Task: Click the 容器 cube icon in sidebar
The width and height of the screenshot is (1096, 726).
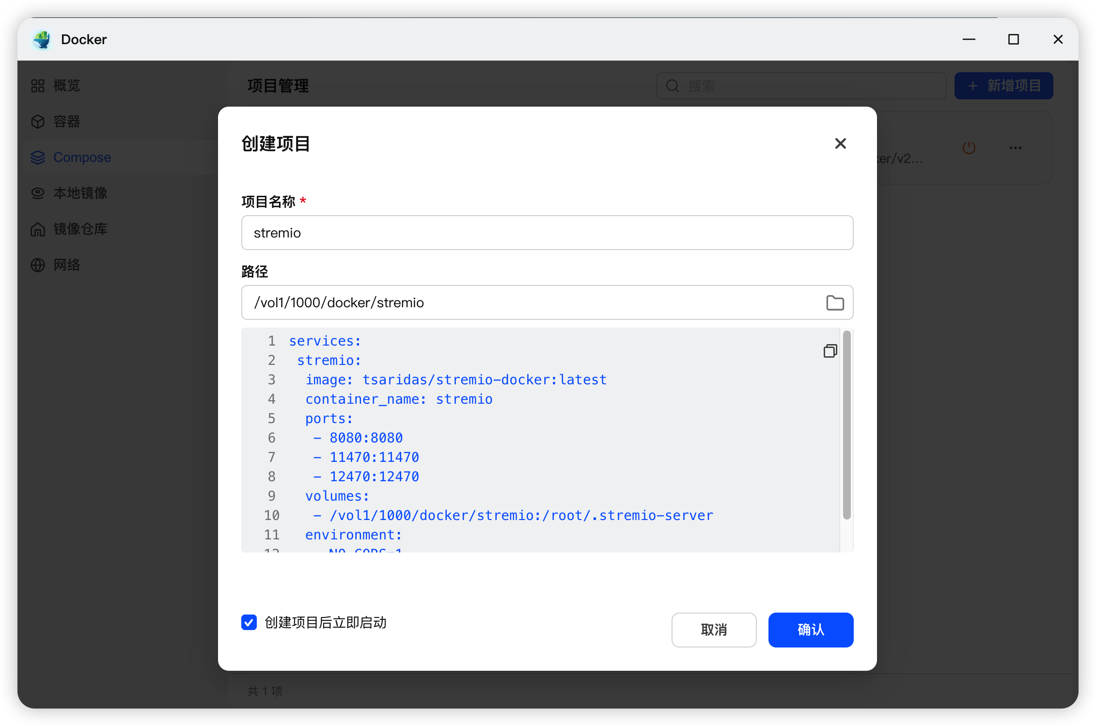Action: (38, 122)
